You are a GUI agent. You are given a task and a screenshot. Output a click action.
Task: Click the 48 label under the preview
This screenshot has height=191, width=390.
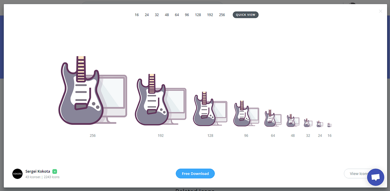293,136
